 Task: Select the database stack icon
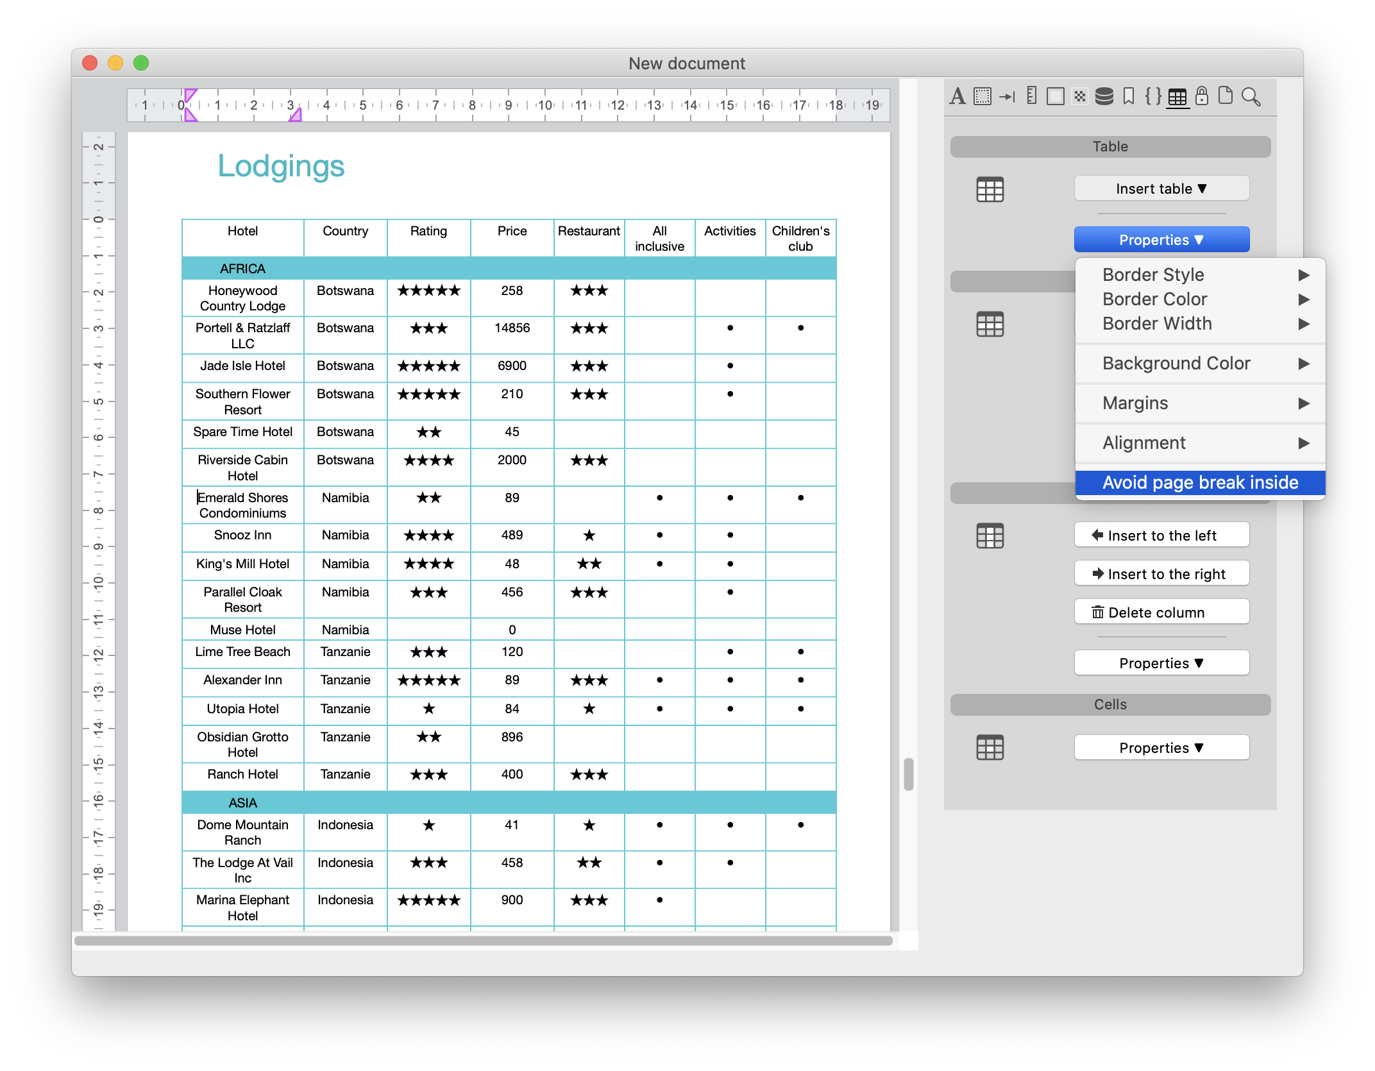point(1104,97)
